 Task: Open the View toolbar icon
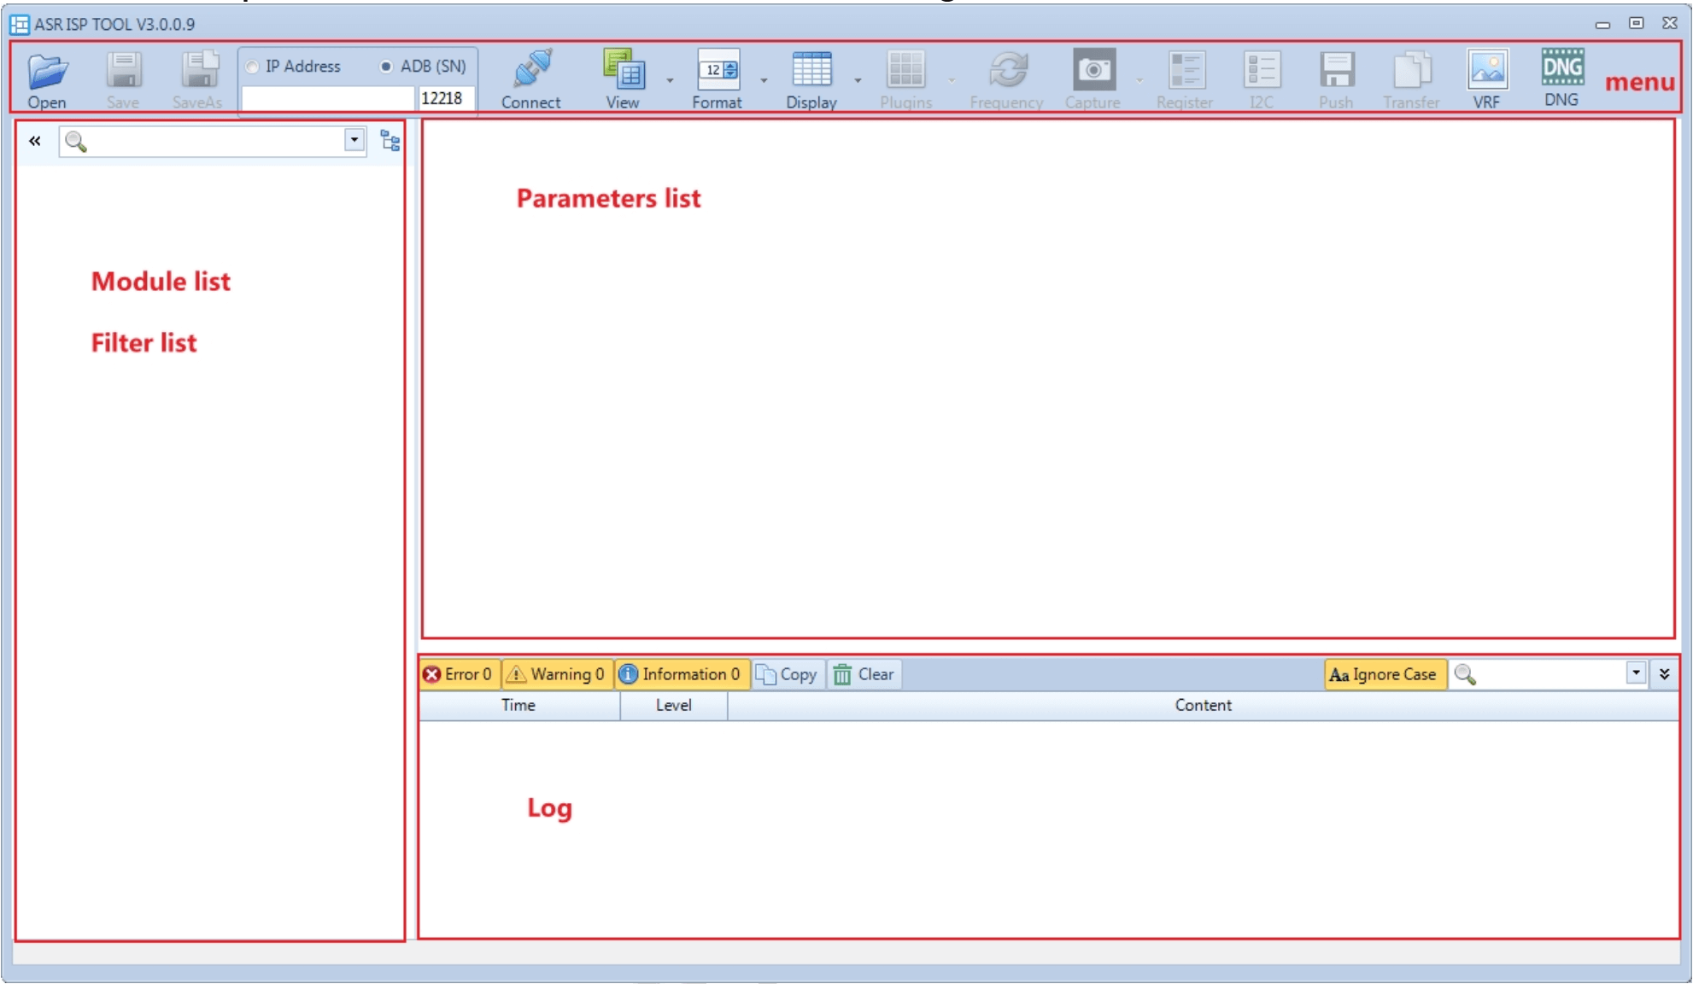click(x=624, y=70)
